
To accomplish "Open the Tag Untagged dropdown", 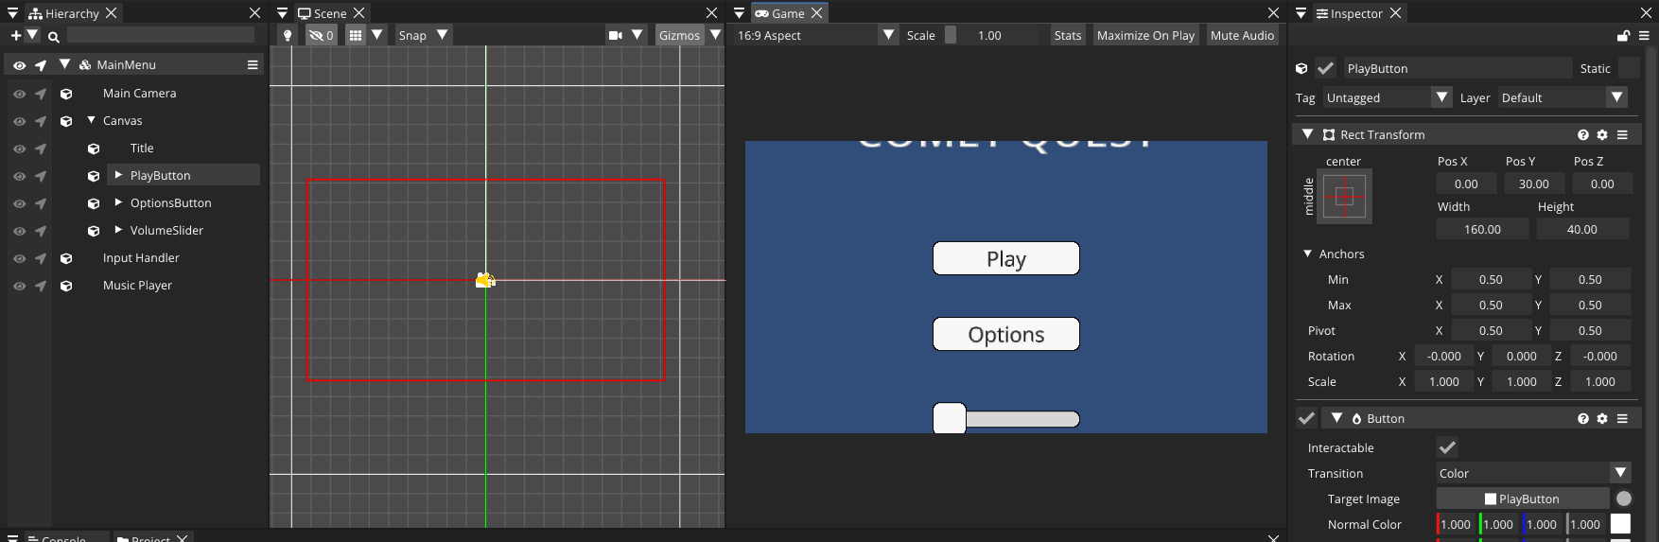I will tap(1388, 97).
